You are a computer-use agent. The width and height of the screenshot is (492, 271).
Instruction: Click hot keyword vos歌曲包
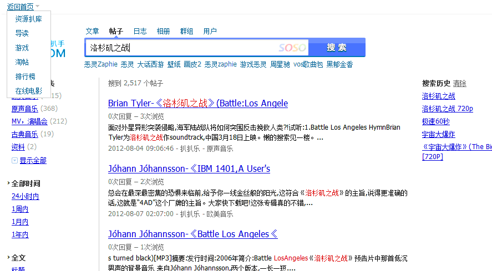tap(308, 64)
